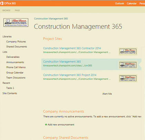Open Recent heading in left navigation

pyautogui.click(x=6, y=83)
